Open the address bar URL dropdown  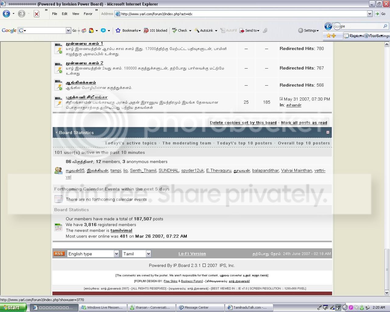tap(370, 14)
